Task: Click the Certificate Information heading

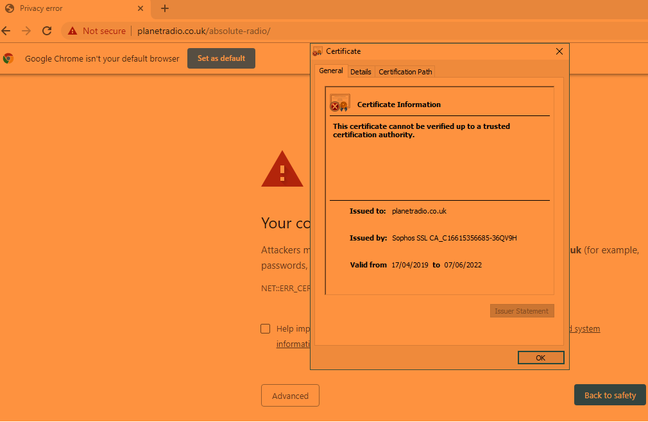Action: coord(399,105)
